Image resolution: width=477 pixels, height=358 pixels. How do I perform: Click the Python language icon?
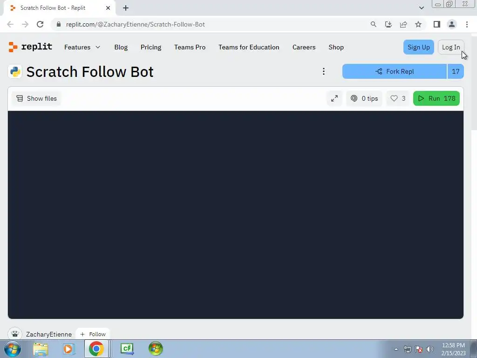point(15,72)
